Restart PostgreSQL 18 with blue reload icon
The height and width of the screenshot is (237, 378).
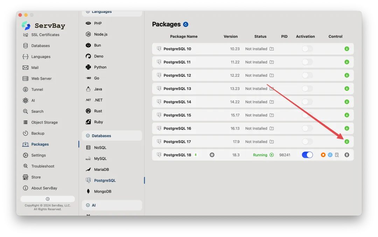coord(330,155)
